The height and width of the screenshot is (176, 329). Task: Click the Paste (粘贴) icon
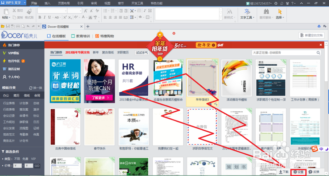[6, 11]
